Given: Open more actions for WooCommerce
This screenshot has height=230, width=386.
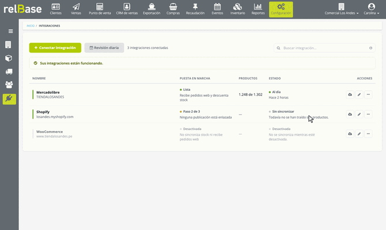Looking at the screenshot, I should pyautogui.click(x=368, y=133).
